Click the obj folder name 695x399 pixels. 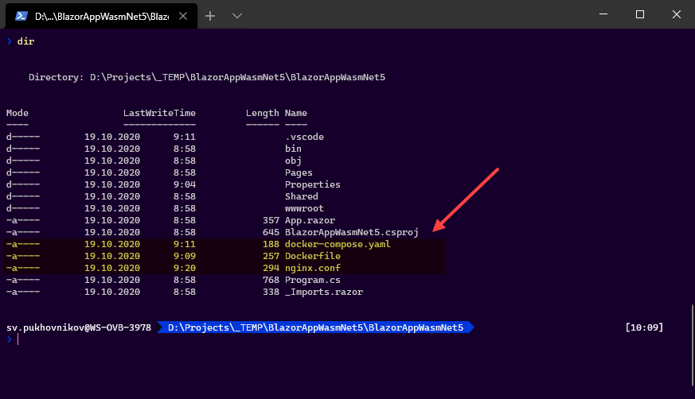tap(294, 161)
